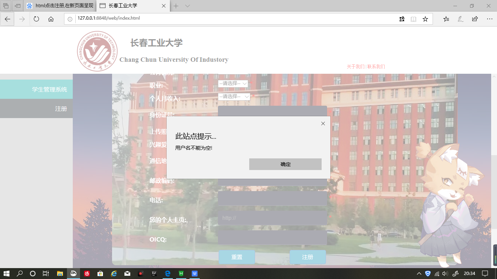Open the WPS Writer taskbar icon
This screenshot has width=497, height=279.
point(194,274)
